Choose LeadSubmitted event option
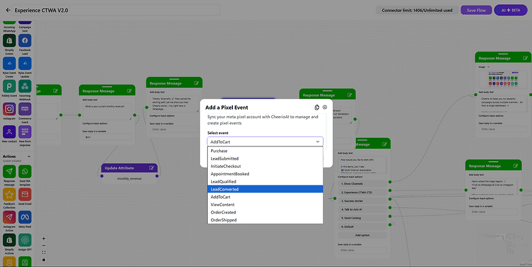Image resolution: width=532 pixels, height=267 pixels. [265, 158]
